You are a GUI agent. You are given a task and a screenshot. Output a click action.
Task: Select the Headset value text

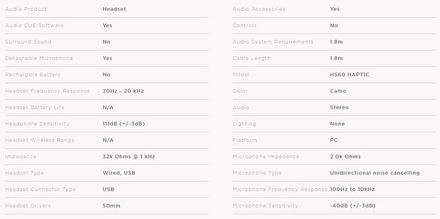[x=114, y=9]
